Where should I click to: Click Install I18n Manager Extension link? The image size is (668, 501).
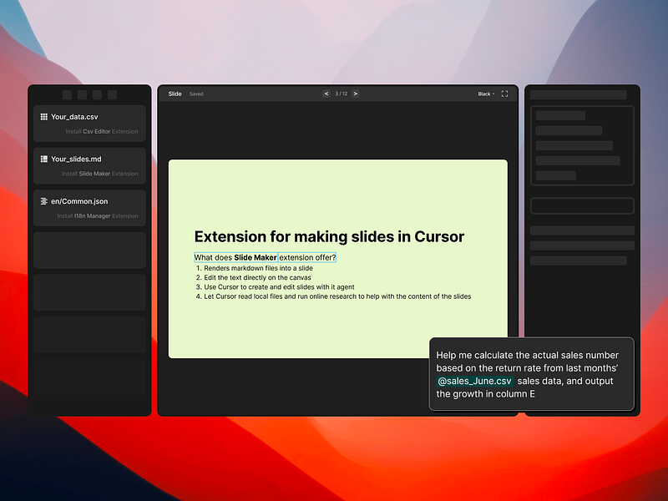coord(98,216)
